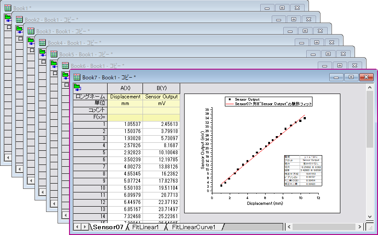
Task: Select row header 7
Action: click(x=90, y=167)
